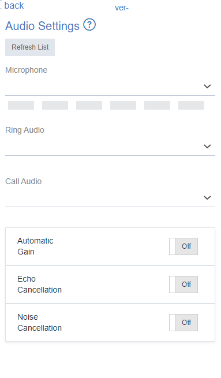Screen dimensions: 221x378
Task: Turn on Noise Cancellation toggle
Action: (183, 323)
